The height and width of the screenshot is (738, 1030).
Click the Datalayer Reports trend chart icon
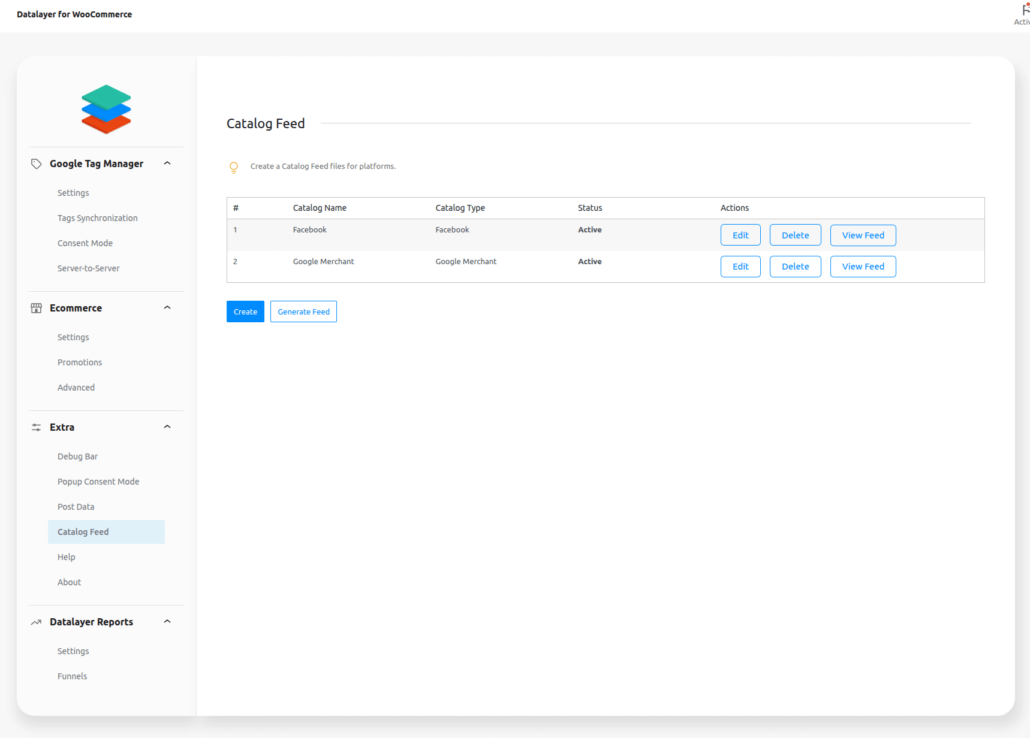tap(37, 622)
